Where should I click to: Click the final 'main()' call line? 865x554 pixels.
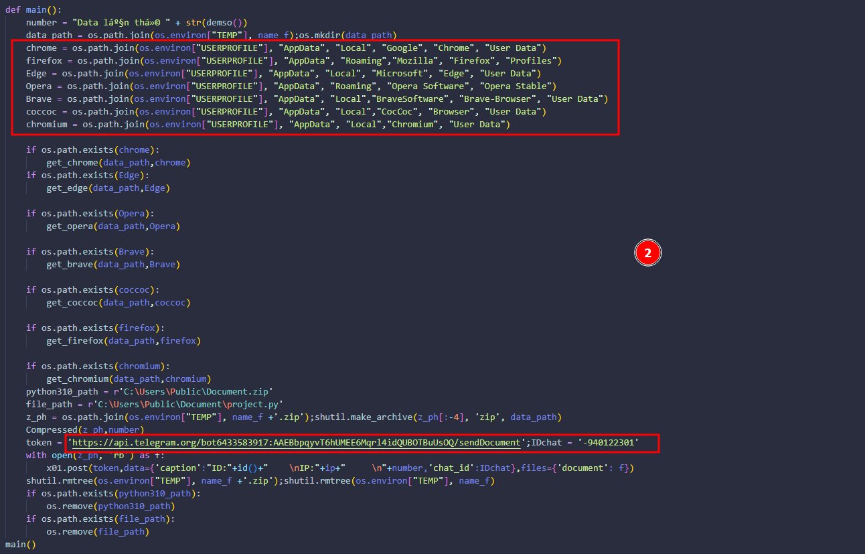21,545
